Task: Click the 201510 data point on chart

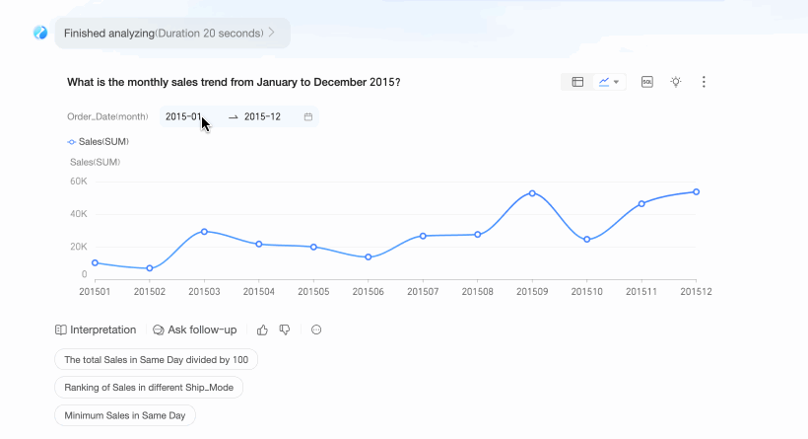Action: click(587, 240)
